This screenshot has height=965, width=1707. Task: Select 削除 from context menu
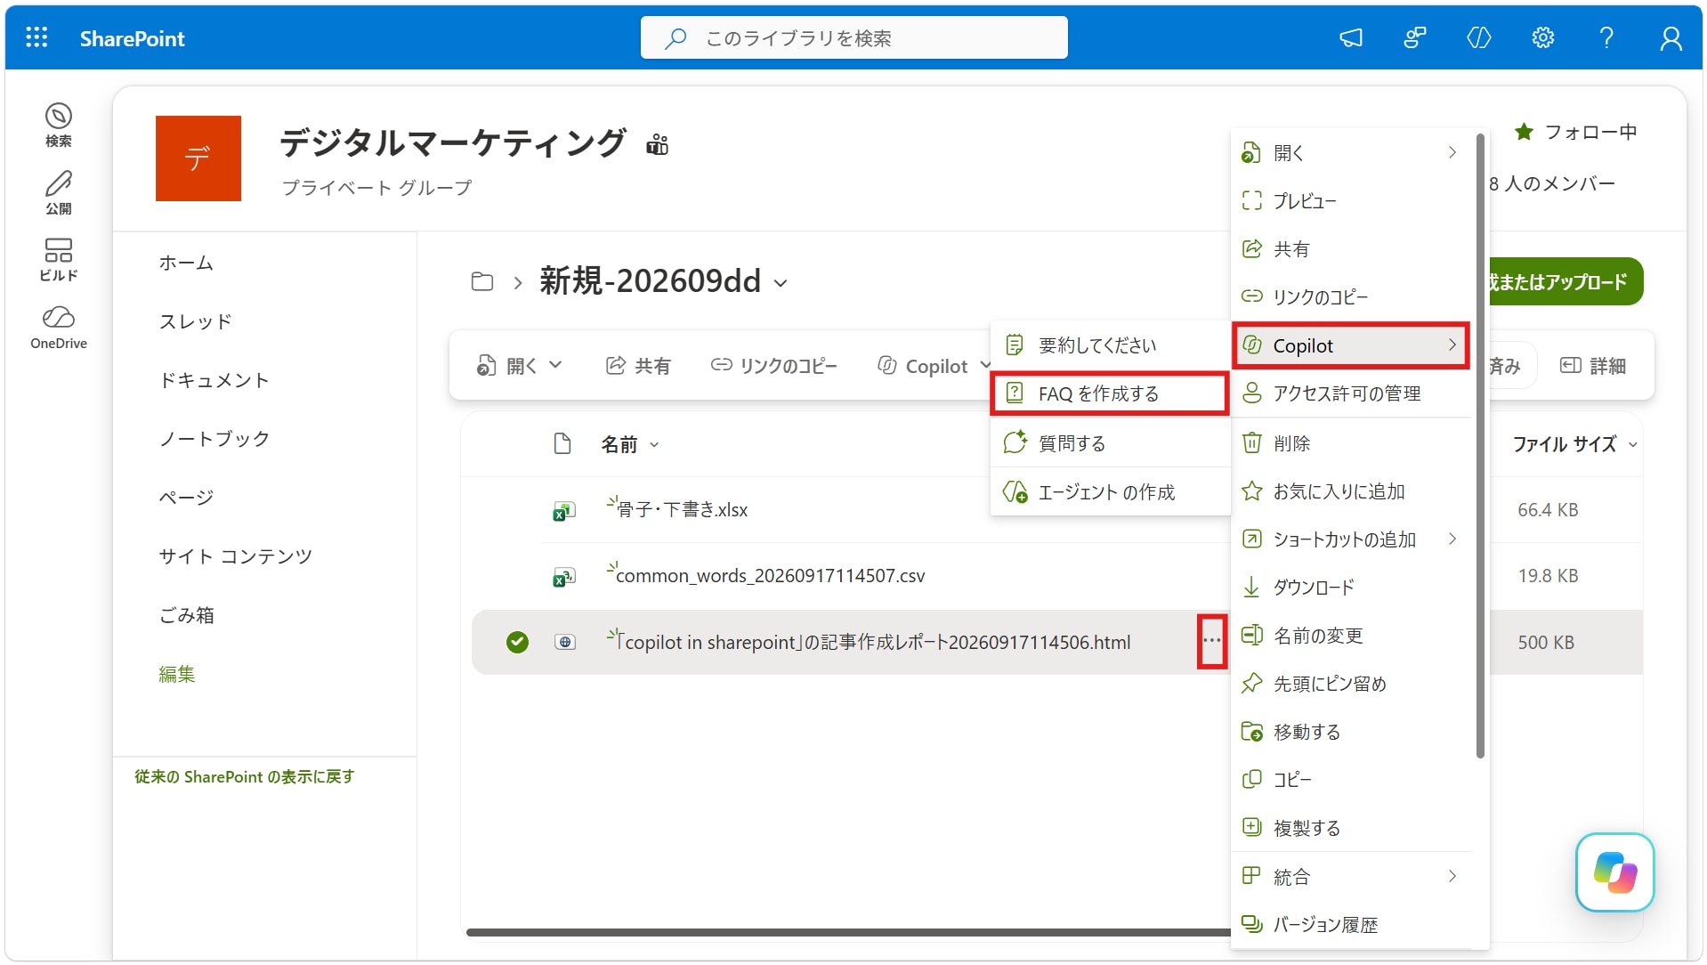click(1350, 443)
